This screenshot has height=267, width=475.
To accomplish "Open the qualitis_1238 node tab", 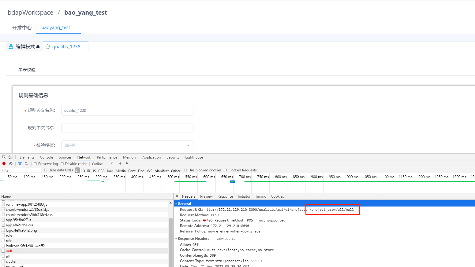I will [65, 47].
